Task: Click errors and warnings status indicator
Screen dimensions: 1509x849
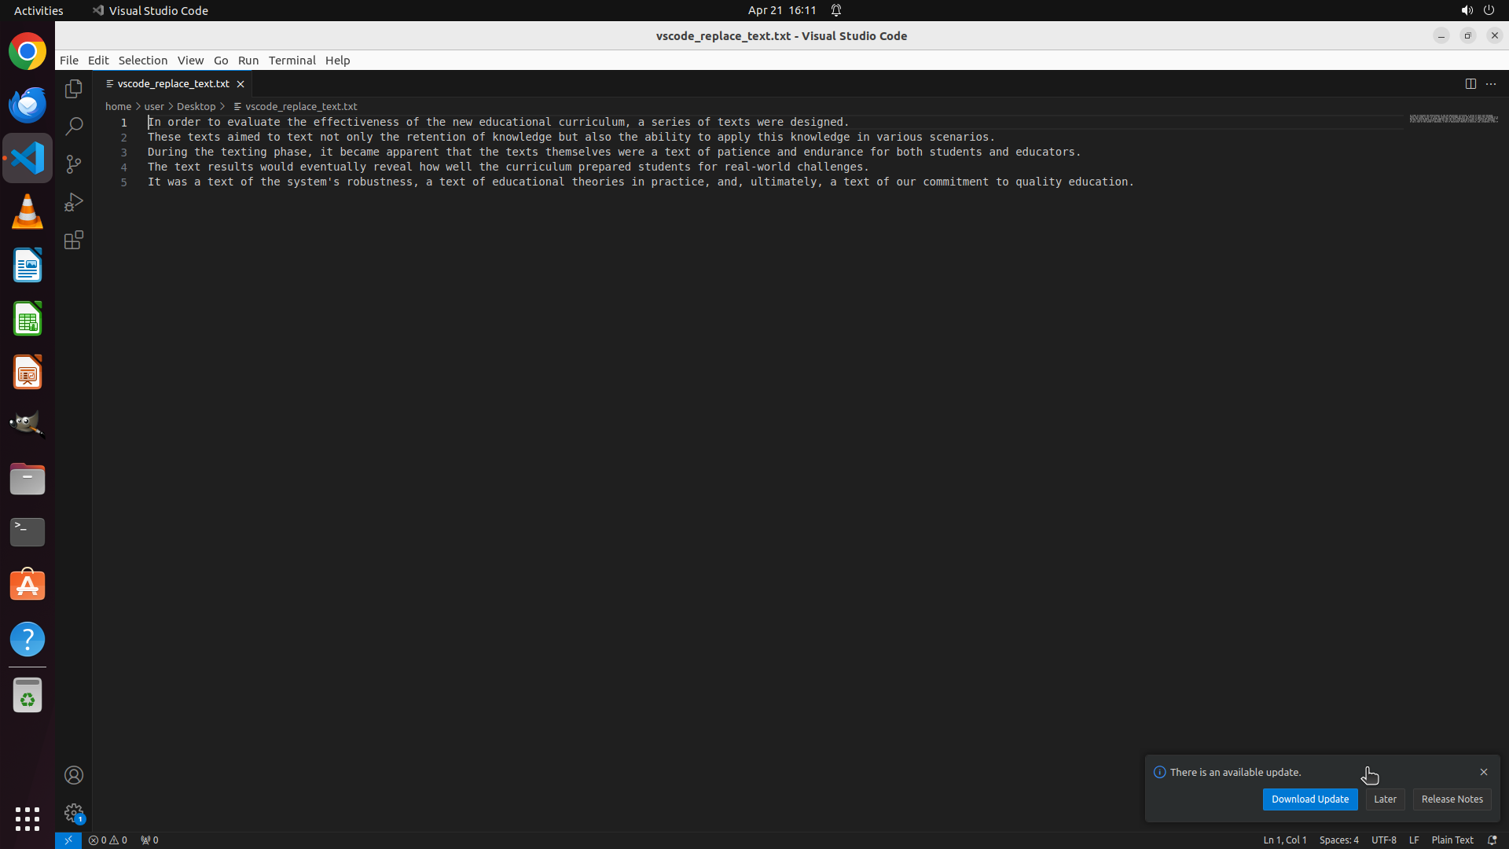Action: point(108,840)
